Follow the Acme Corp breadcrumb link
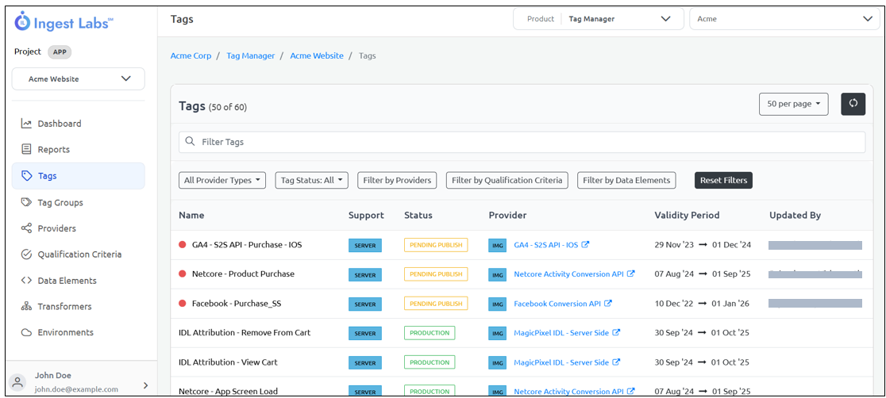 click(x=191, y=55)
